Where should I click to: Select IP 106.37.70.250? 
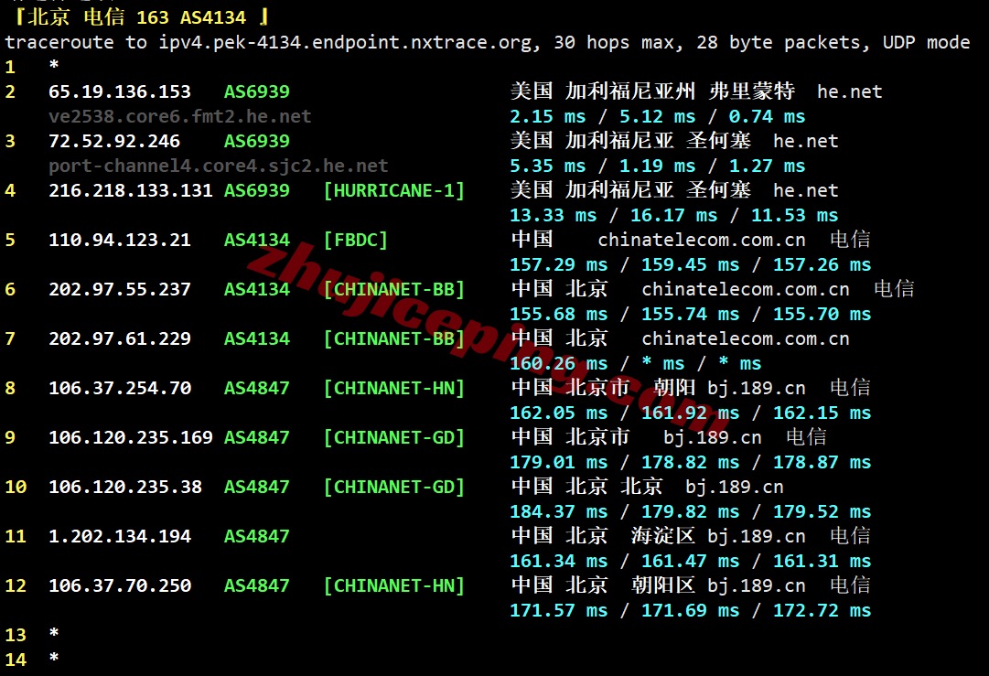pyautogui.click(x=119, y=585)
